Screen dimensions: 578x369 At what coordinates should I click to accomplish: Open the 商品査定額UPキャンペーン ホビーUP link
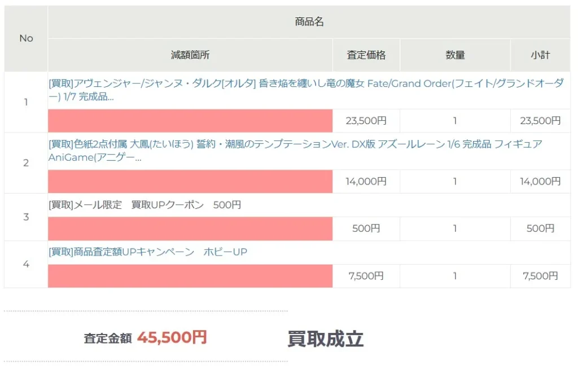[x=148, y=252]
